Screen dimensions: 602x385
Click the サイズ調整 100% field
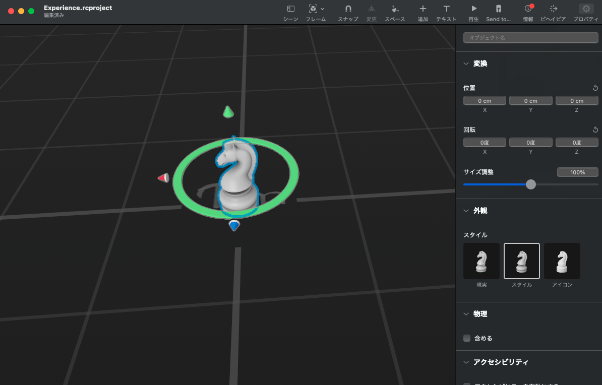coord(577,172)
